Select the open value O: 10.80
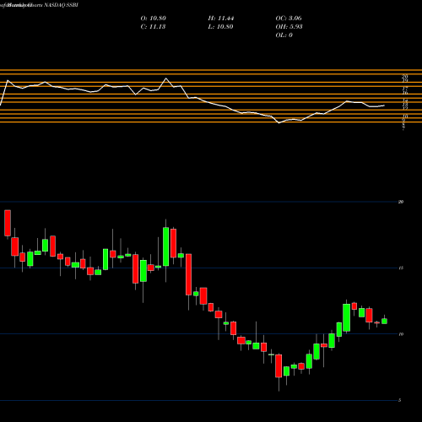 154,19
